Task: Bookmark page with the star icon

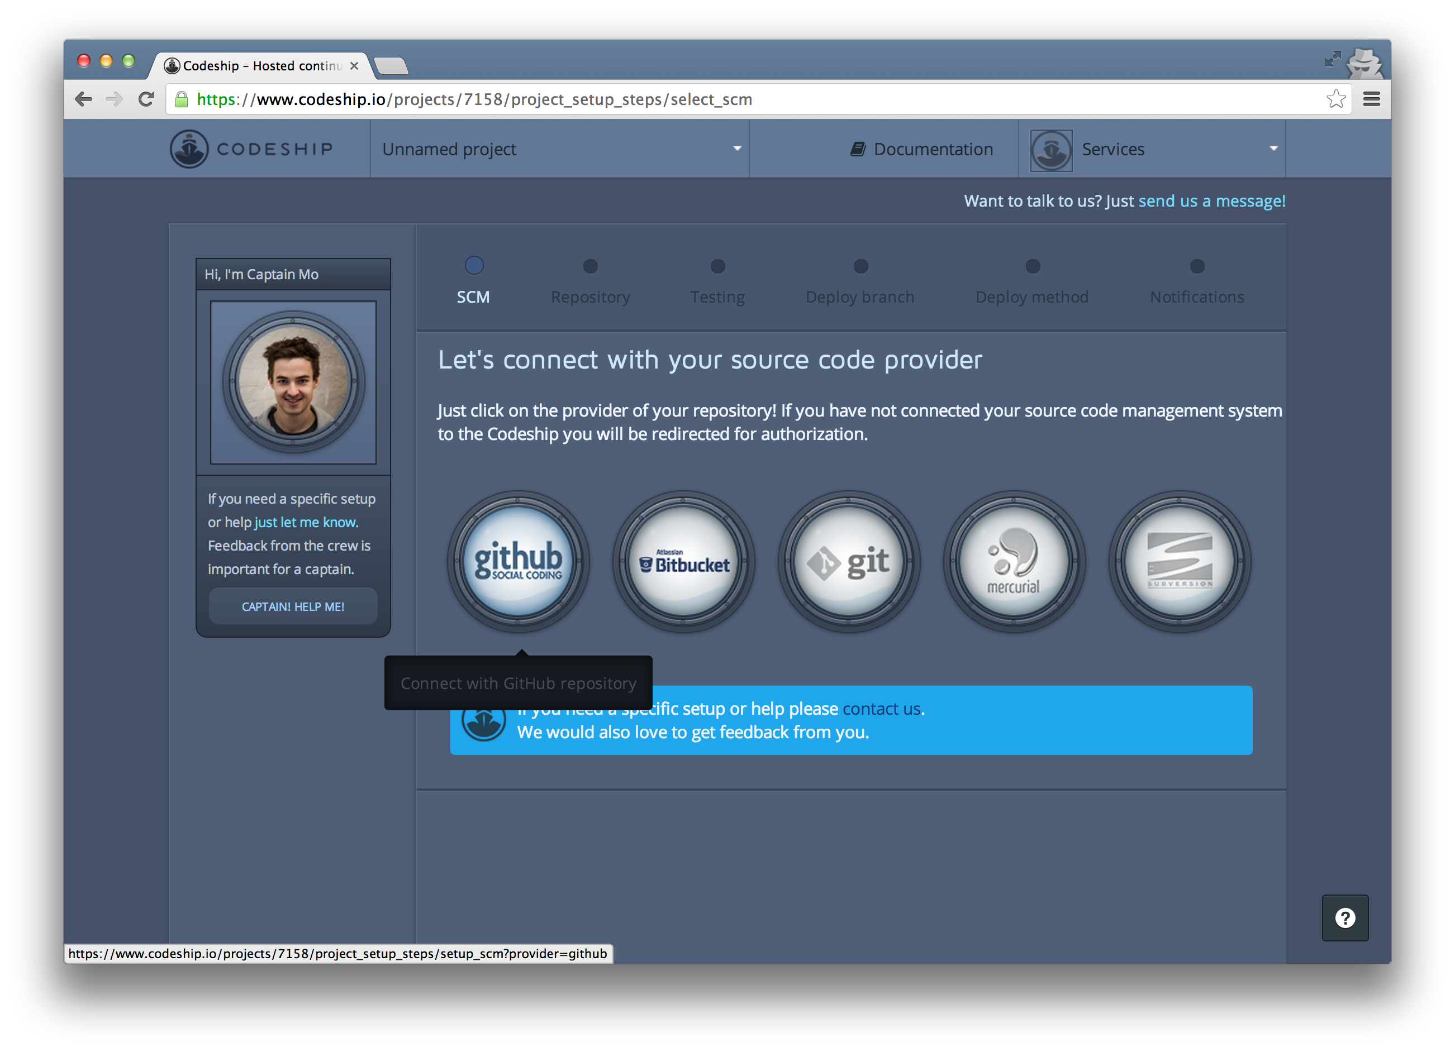Action: tap(1335, 99)
